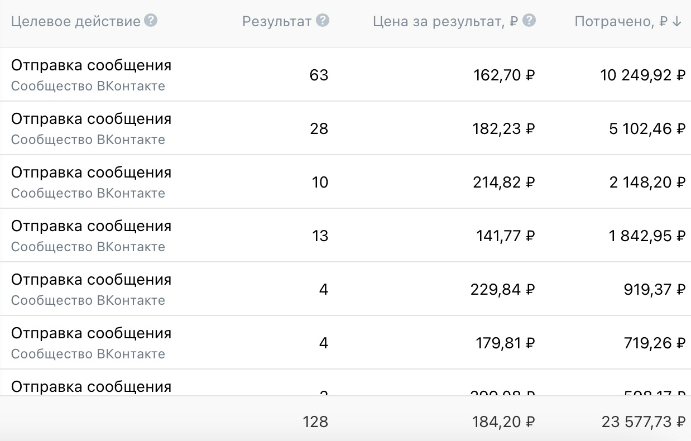Click the spent value 5 102,46 ₽
Viewport: 691px width, 441px height.
pos(647,128)
